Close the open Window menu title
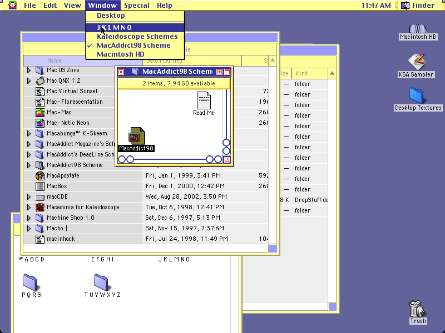Screen dimensions: 445x333 point(102,6)
